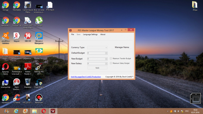The height and width of the screenshot is (114, 203).
Task: Show hidden system tray icons
Action: 168,111
